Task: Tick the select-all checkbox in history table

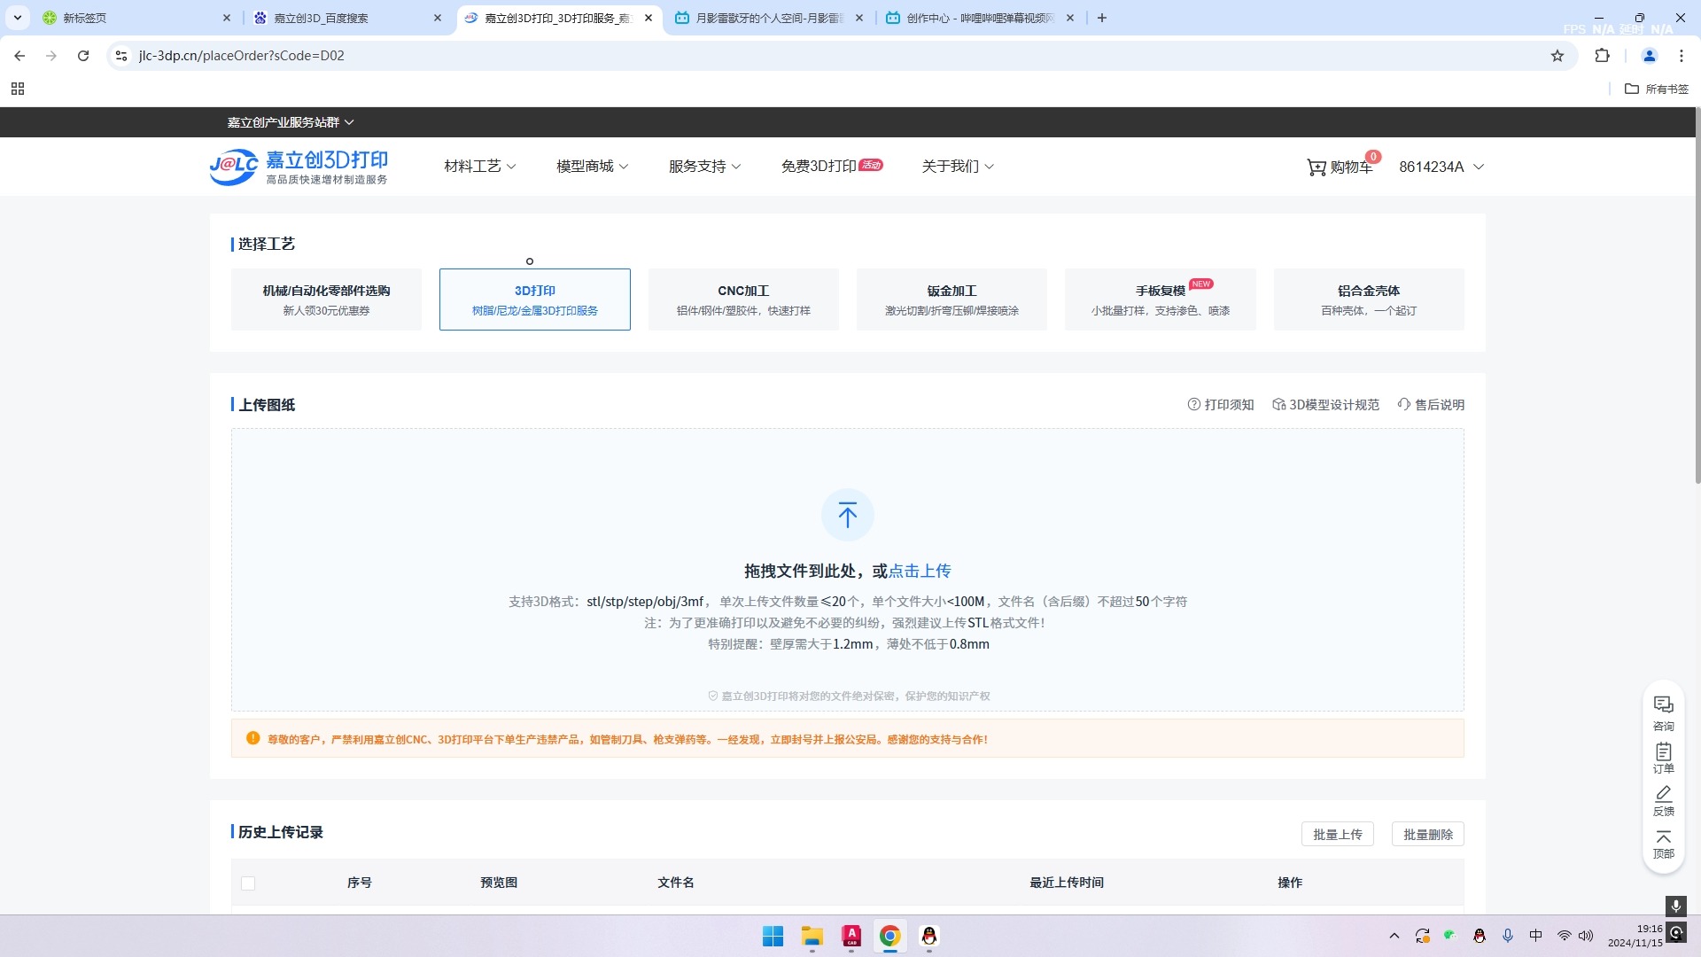Action: (248, 883)
